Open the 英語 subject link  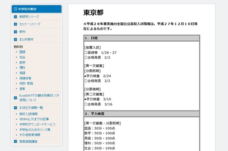(22, 73)
